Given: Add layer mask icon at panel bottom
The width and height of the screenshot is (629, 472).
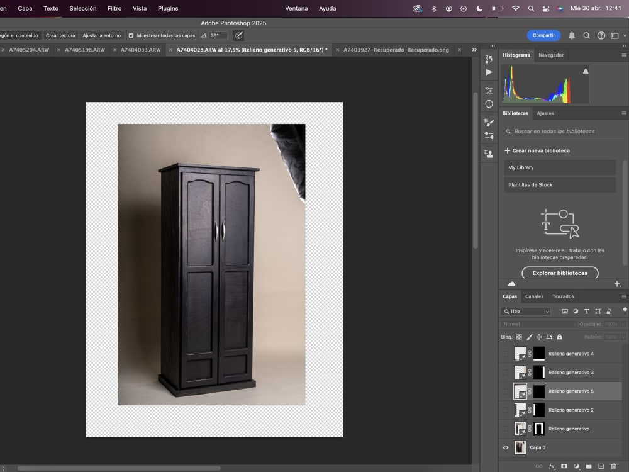Looking at the screenshot, I should pyautogui.click(x=564, y=466).
